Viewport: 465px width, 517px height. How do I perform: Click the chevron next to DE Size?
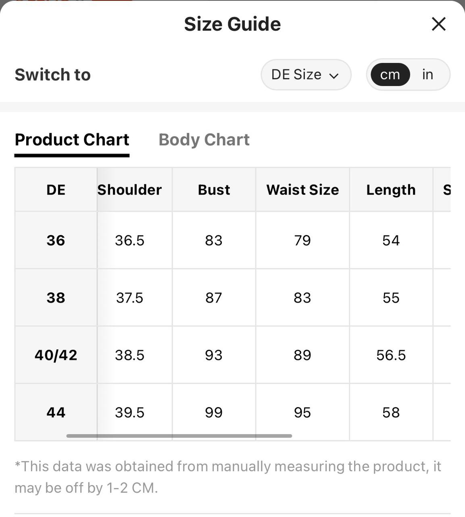334,76
